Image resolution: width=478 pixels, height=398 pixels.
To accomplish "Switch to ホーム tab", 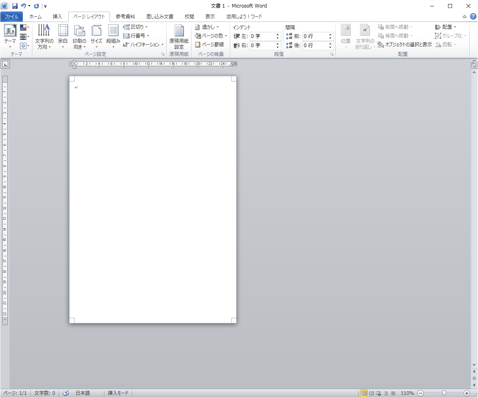I will click(x=35, y=17).
